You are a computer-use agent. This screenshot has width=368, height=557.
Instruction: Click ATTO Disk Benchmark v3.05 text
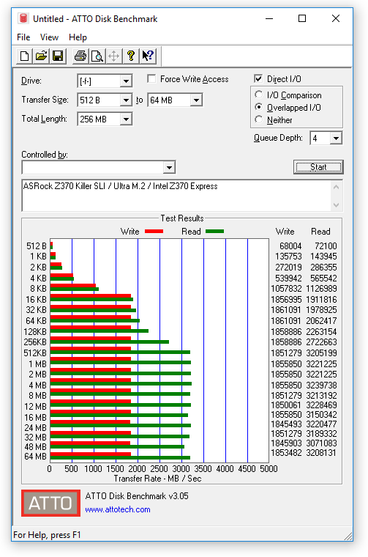tap(137, 496)
